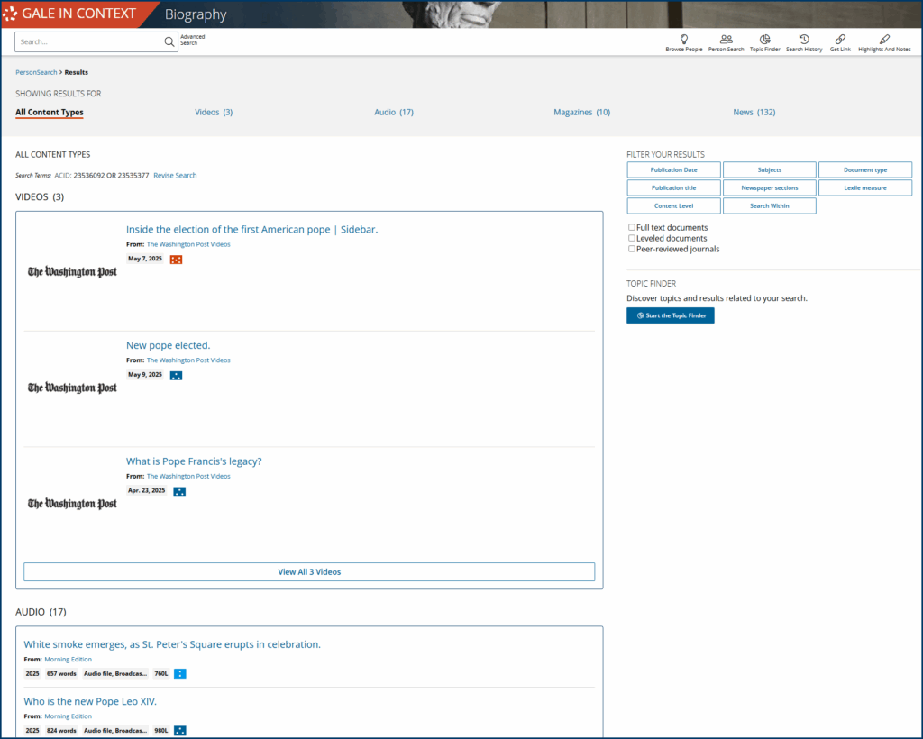Open 'Inside the election of the first American pope' video

pyautogui.click(x=252, y=230)
